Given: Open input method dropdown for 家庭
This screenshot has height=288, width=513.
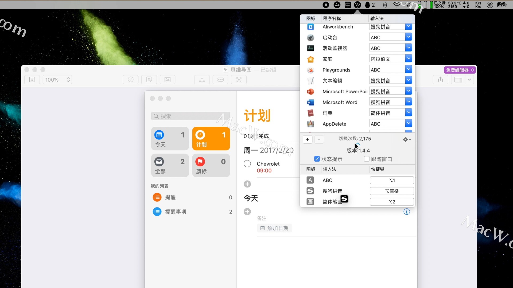Looking at the screenshot, I should click(x=409, y=59).
